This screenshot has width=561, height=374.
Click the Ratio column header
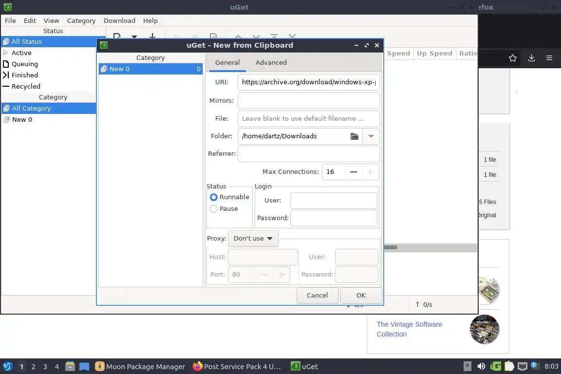[467, 54]
